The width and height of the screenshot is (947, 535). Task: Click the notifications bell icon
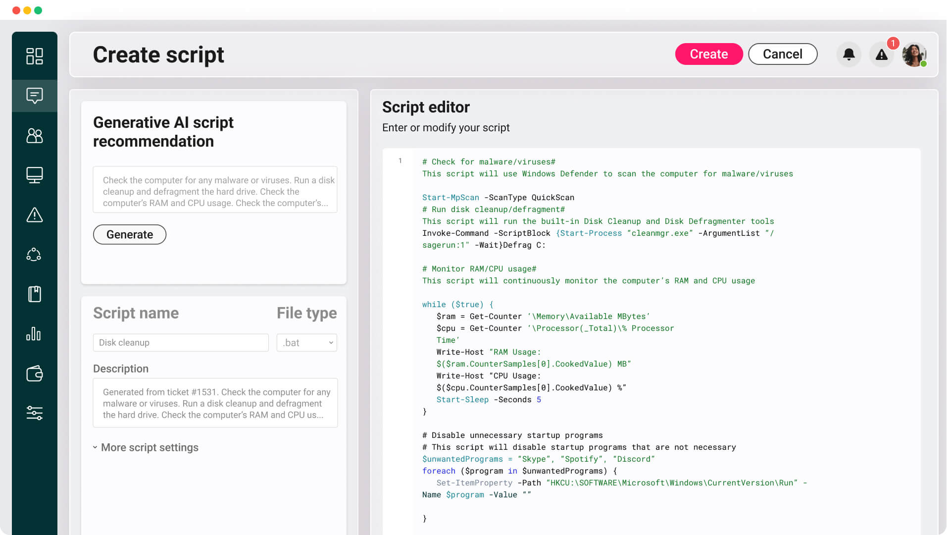coord(848,54)
